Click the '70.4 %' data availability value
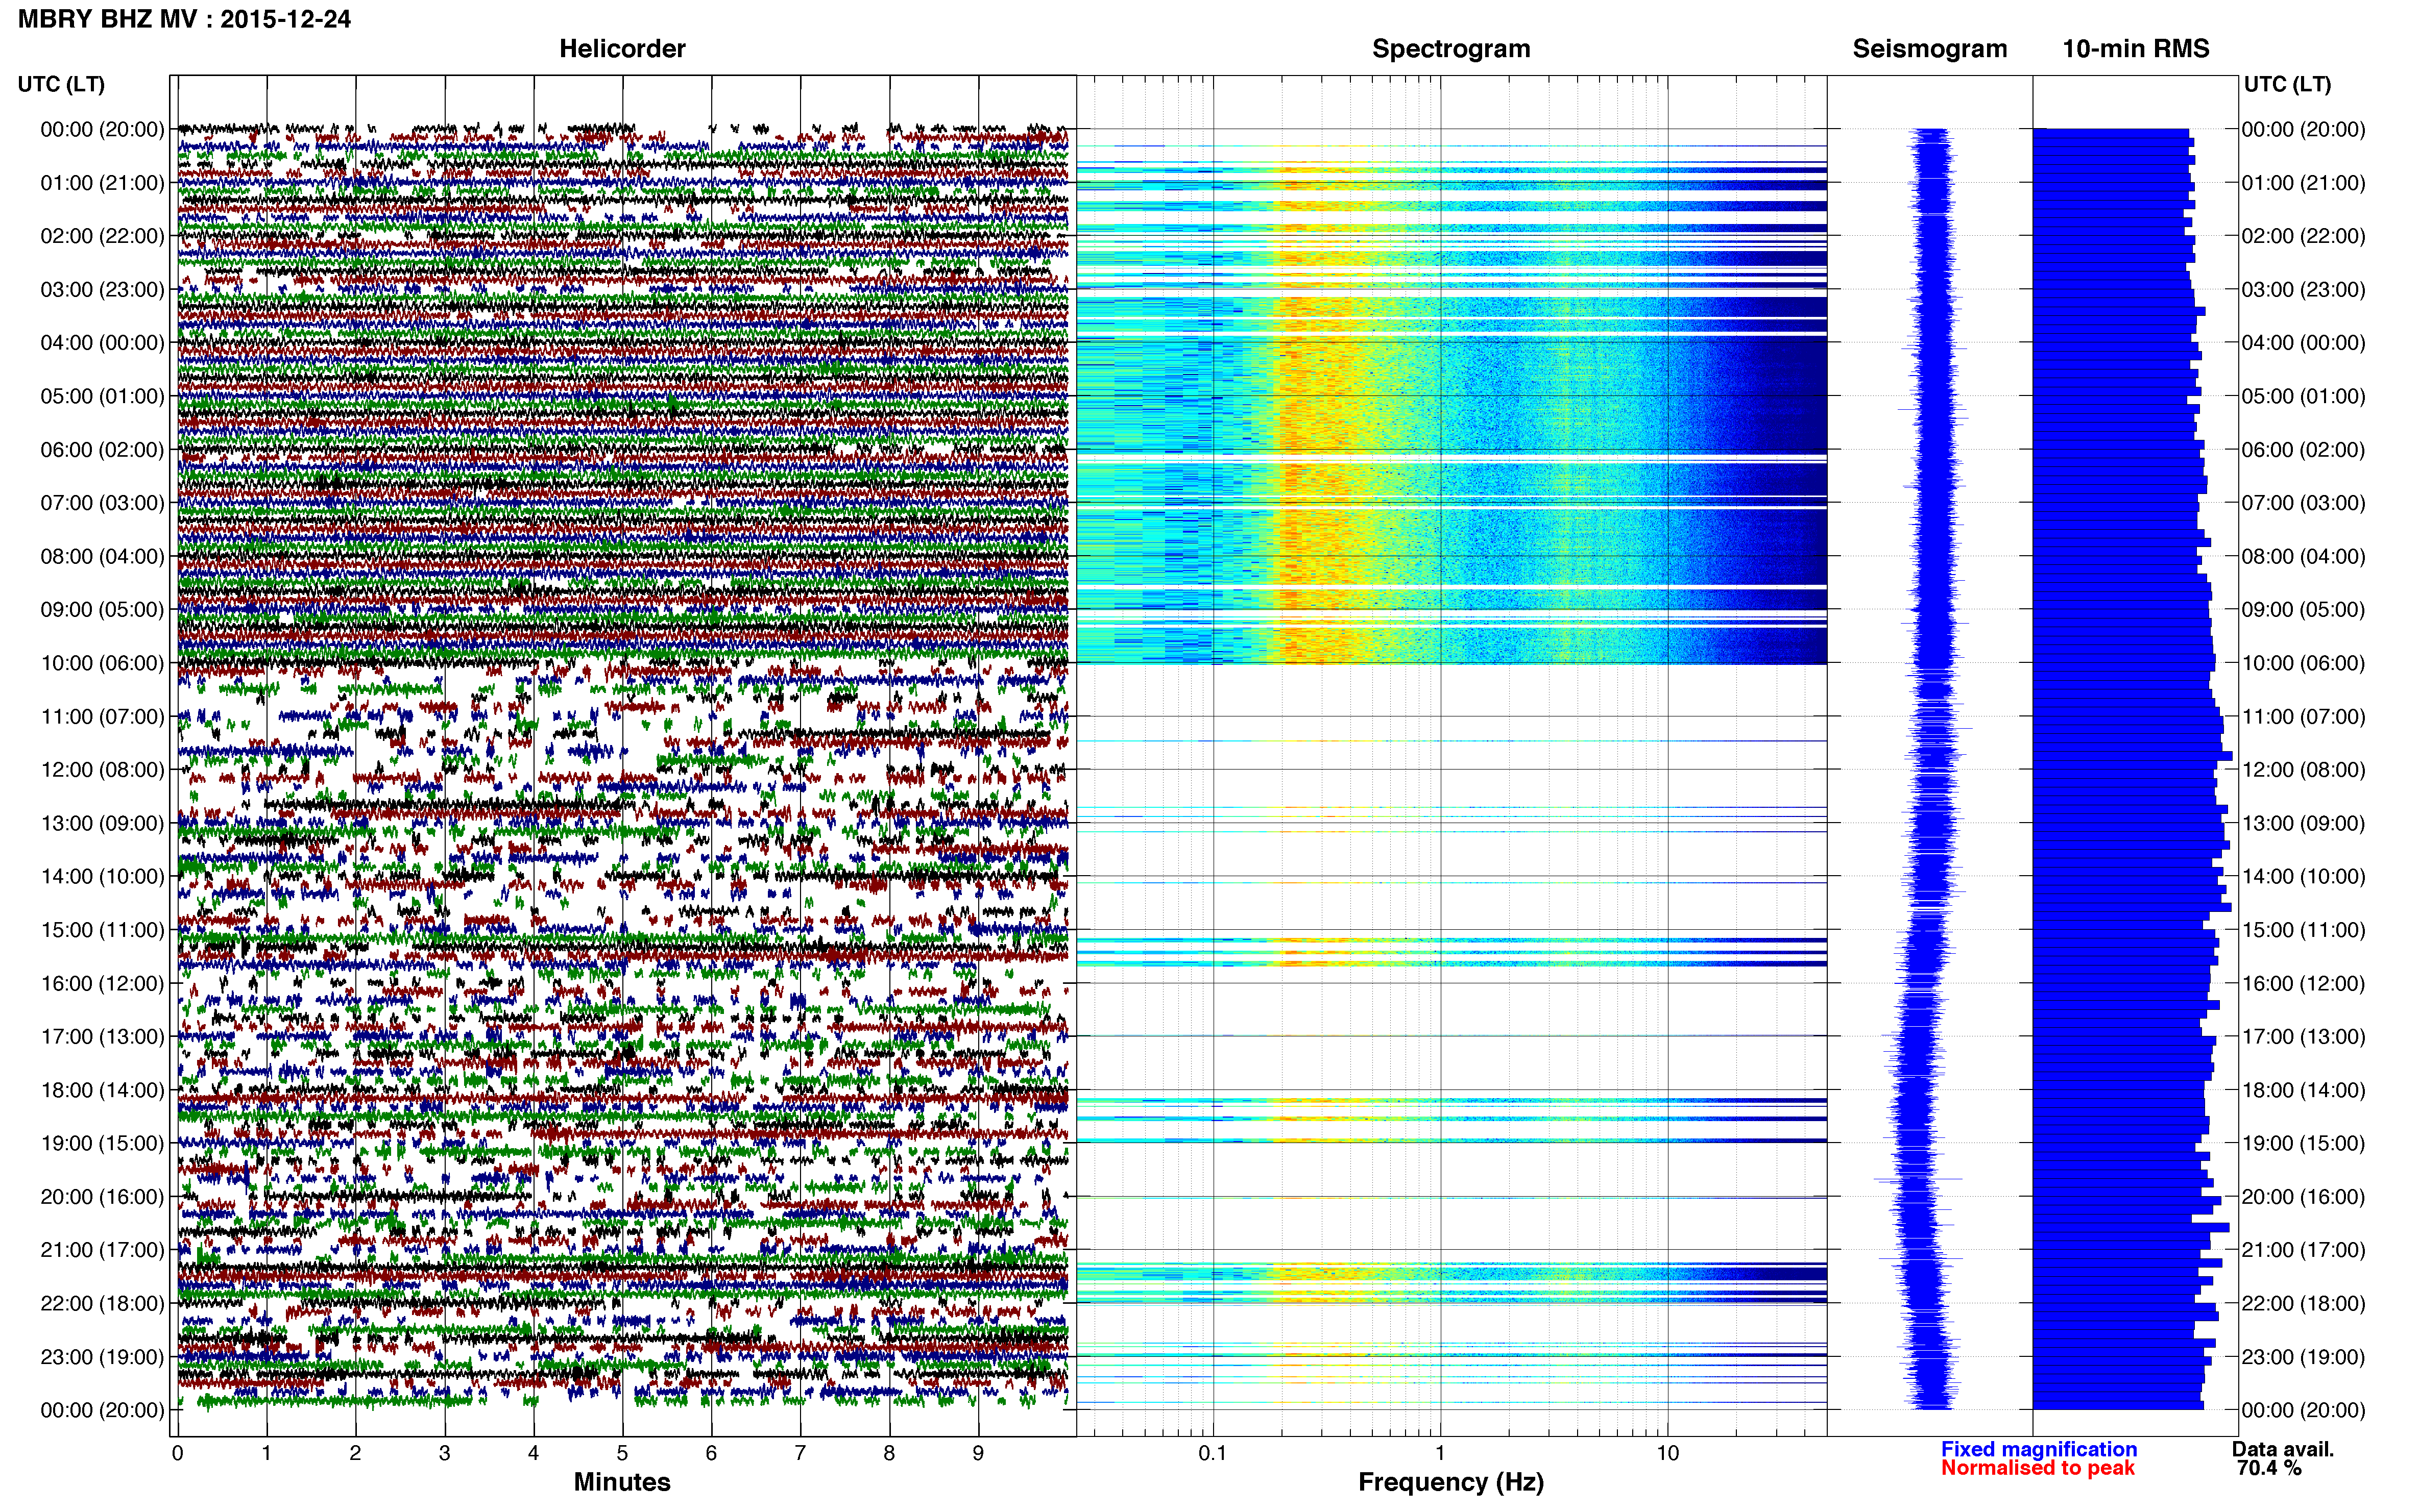The height and width of the screenshot is (1512, 2420). [2269, 1468]
